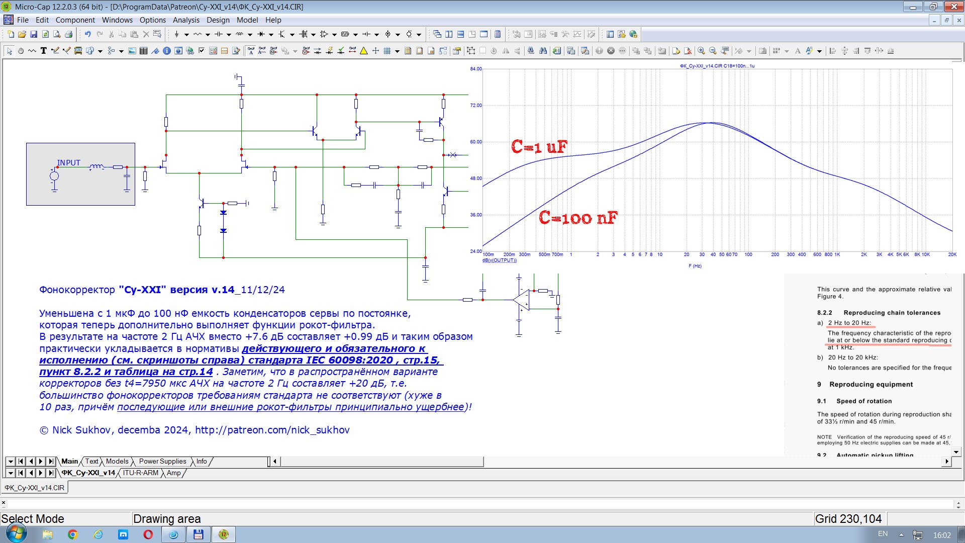This screenshot has height=543, width=965.
Task: Open the calculator tool icon
Action: pos(498,34)
